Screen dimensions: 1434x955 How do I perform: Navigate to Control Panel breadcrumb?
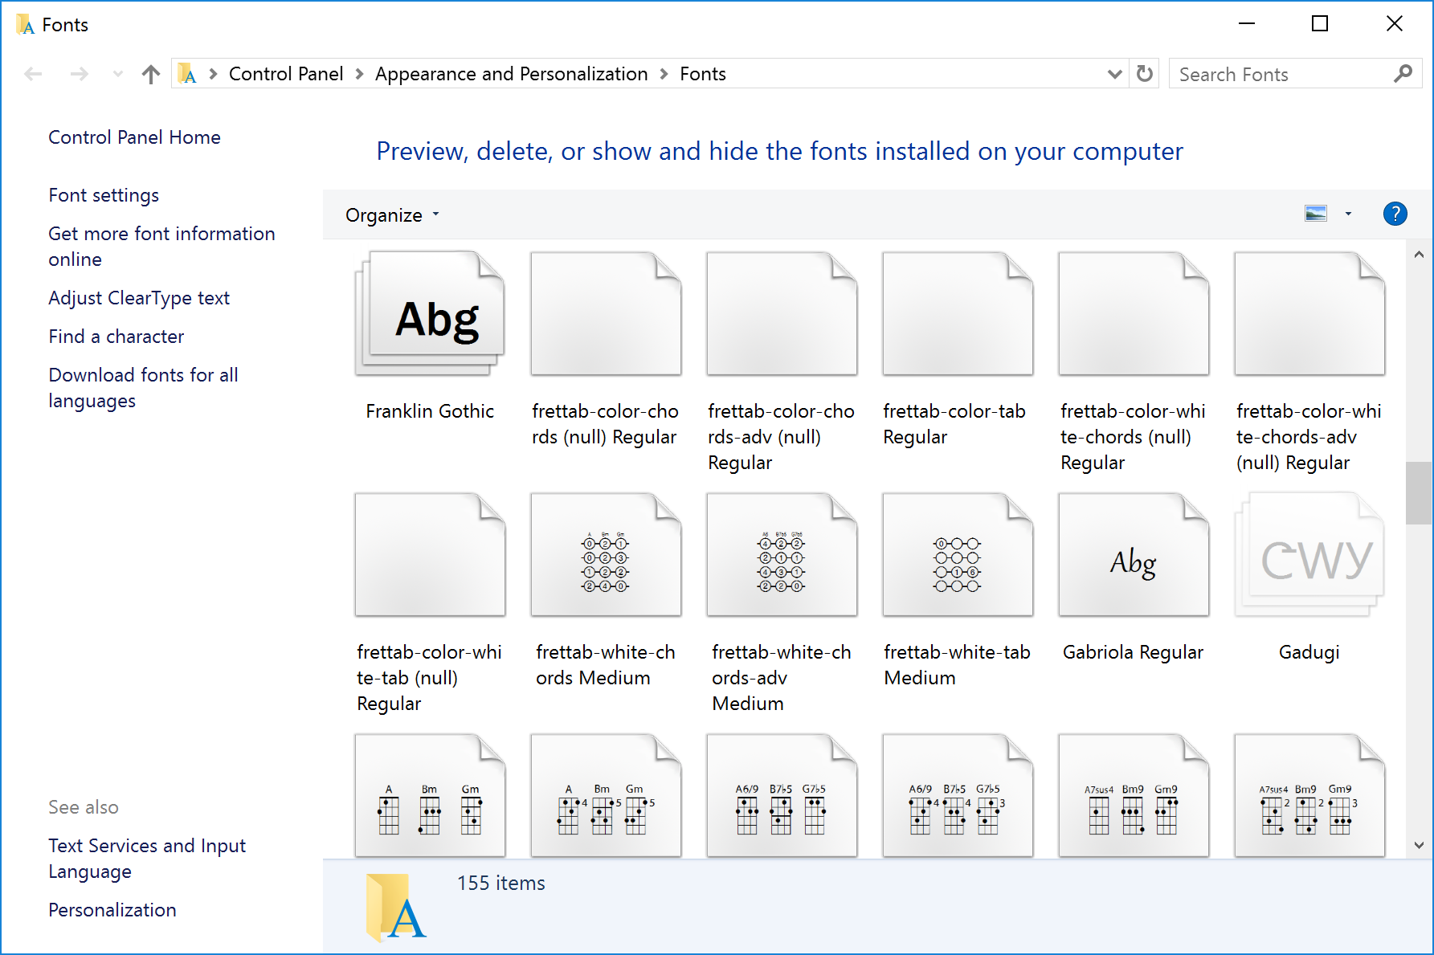click(x=285, y=74)
